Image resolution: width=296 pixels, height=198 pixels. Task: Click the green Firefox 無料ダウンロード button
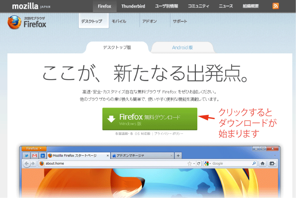coord(150,119)
